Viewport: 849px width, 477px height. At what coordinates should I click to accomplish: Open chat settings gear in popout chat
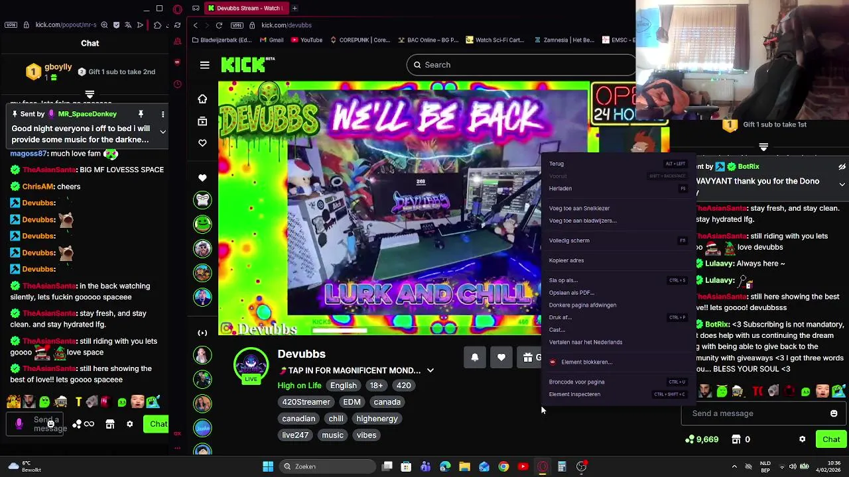point(130,424)
